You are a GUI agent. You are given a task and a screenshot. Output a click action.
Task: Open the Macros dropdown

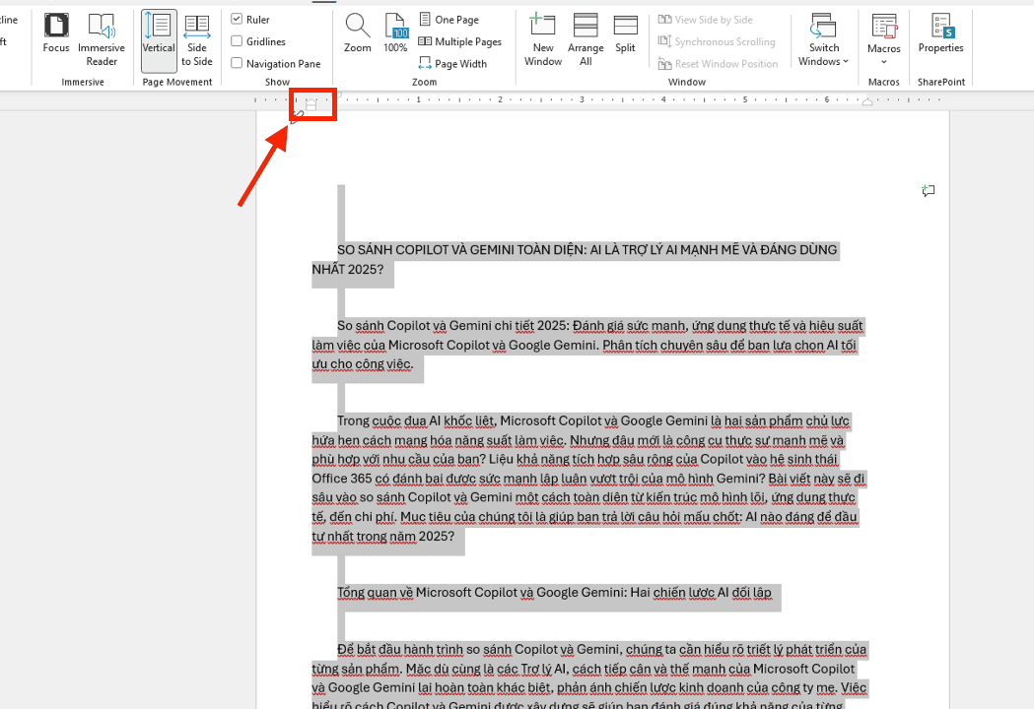(x=883, y=39)
